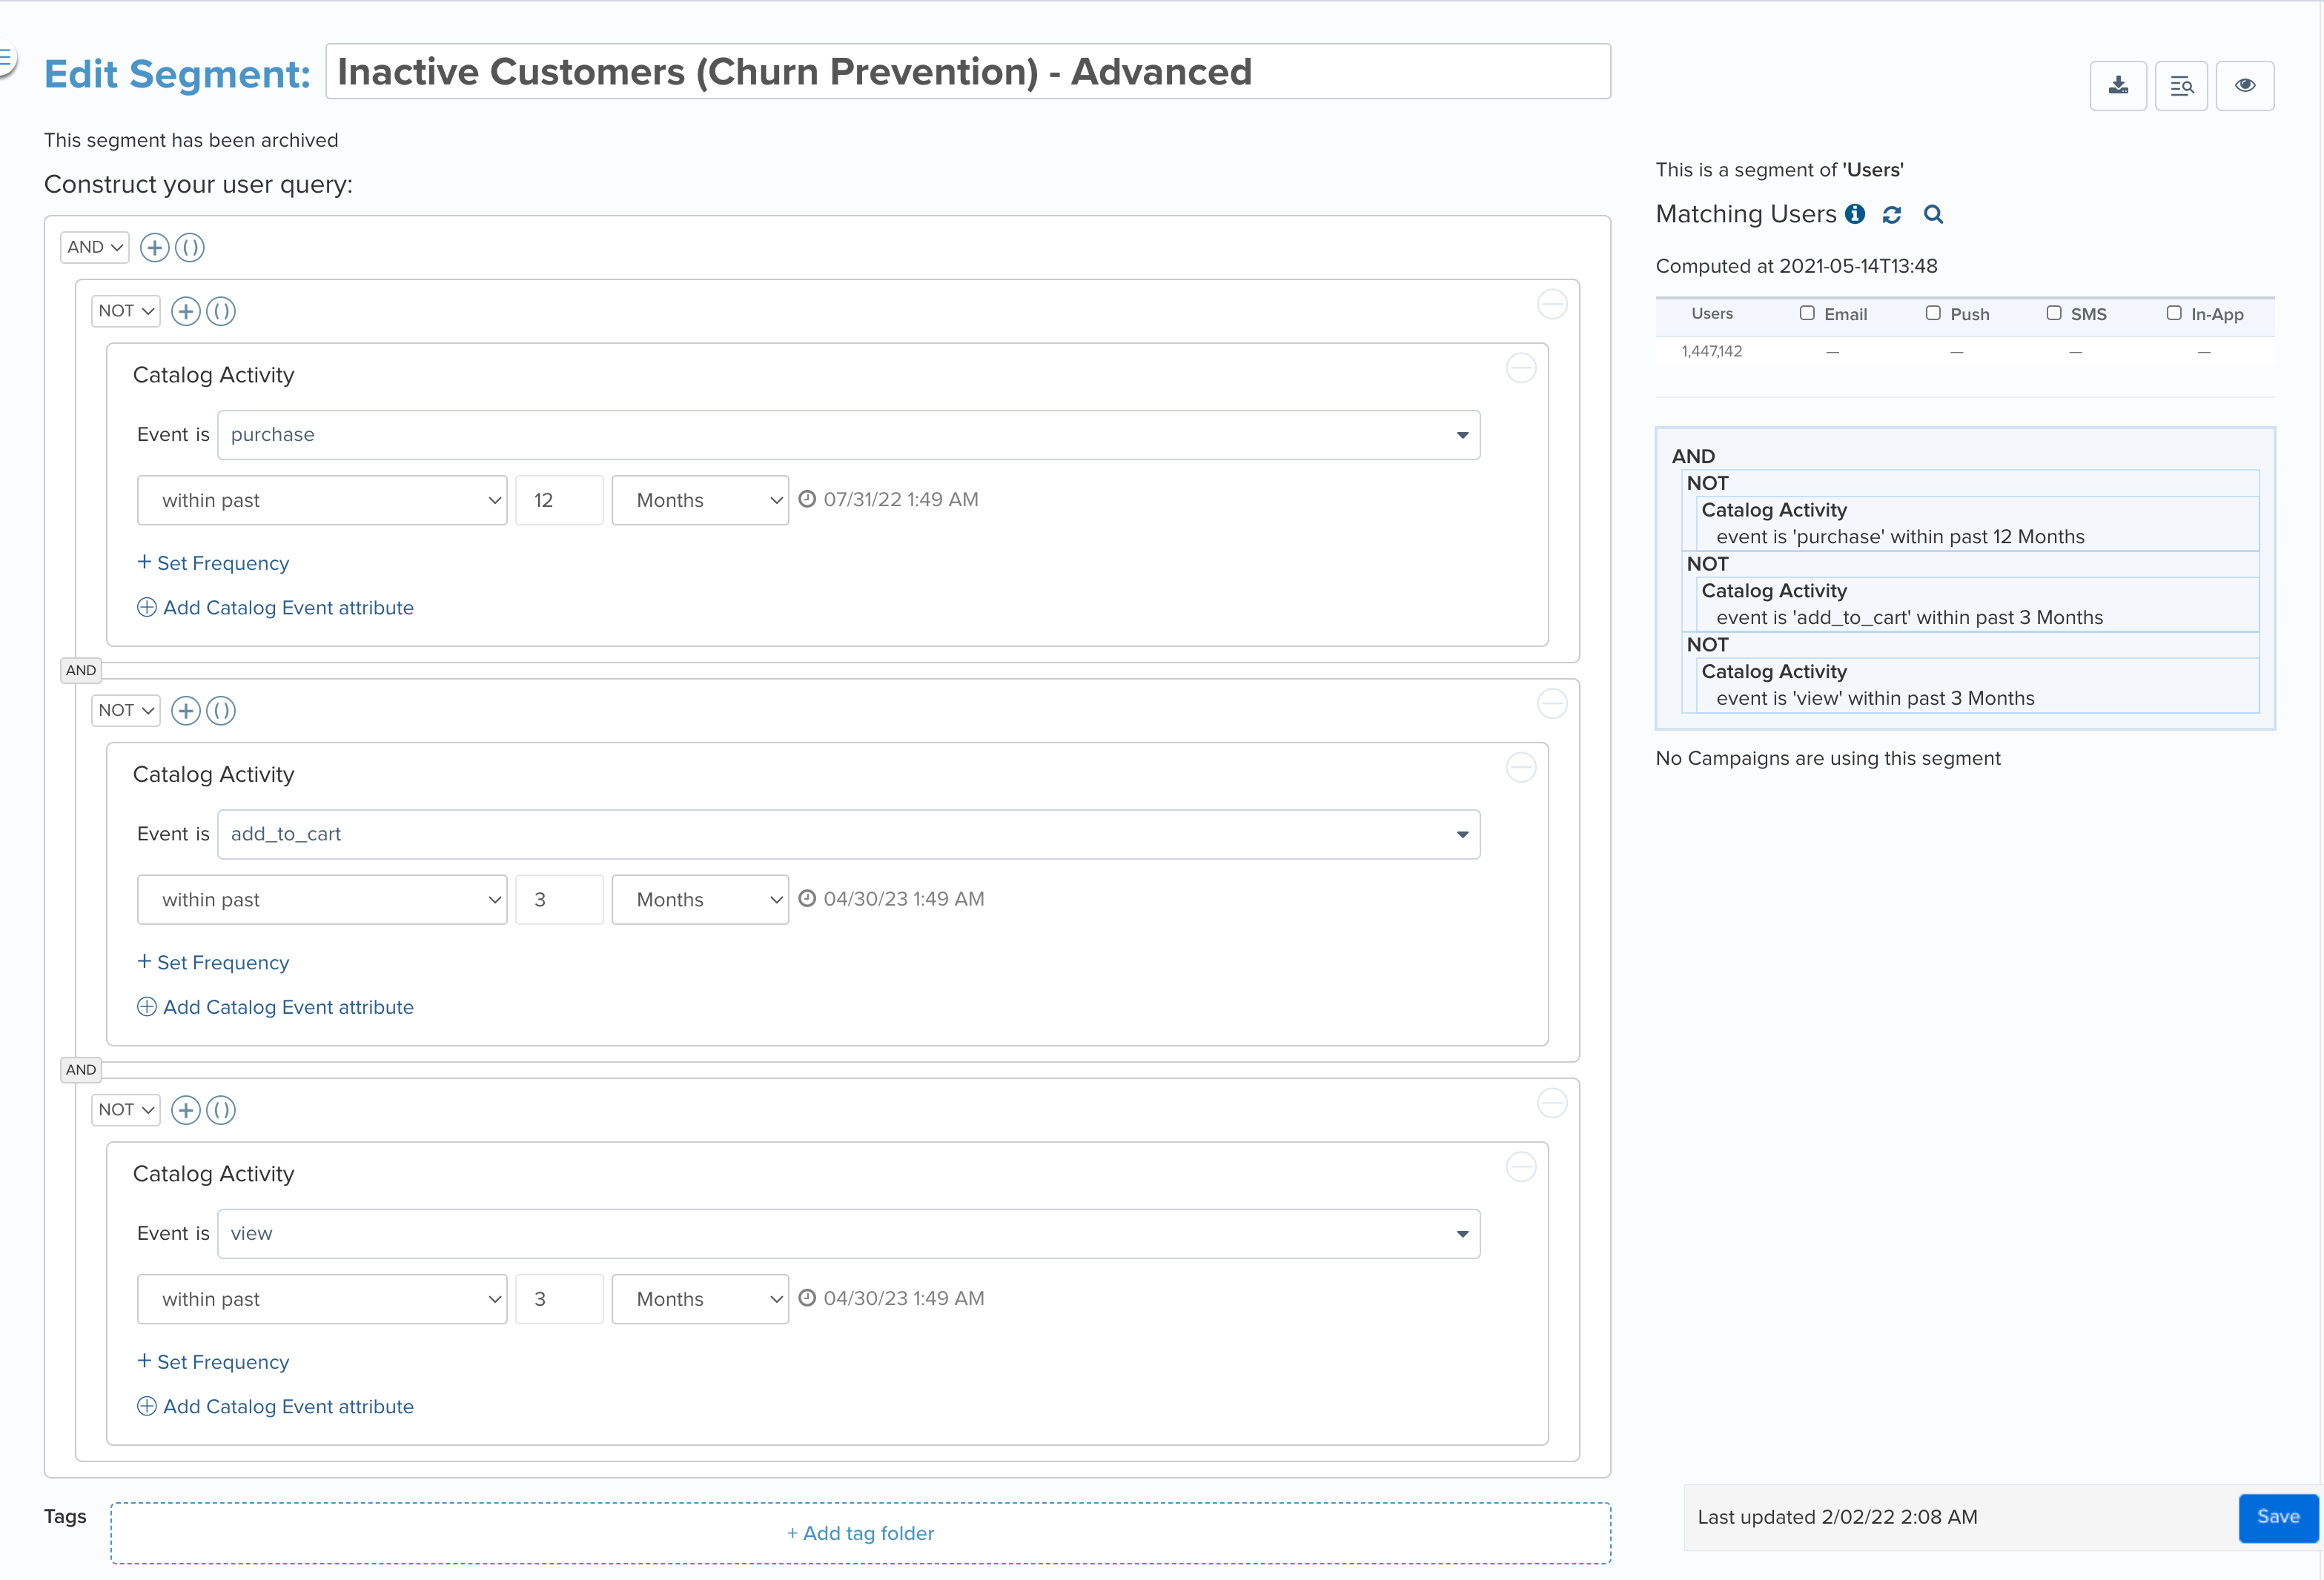Click Add Catalog Event attribute under purchase
2324x1580 pixels.
coord(275,608)
